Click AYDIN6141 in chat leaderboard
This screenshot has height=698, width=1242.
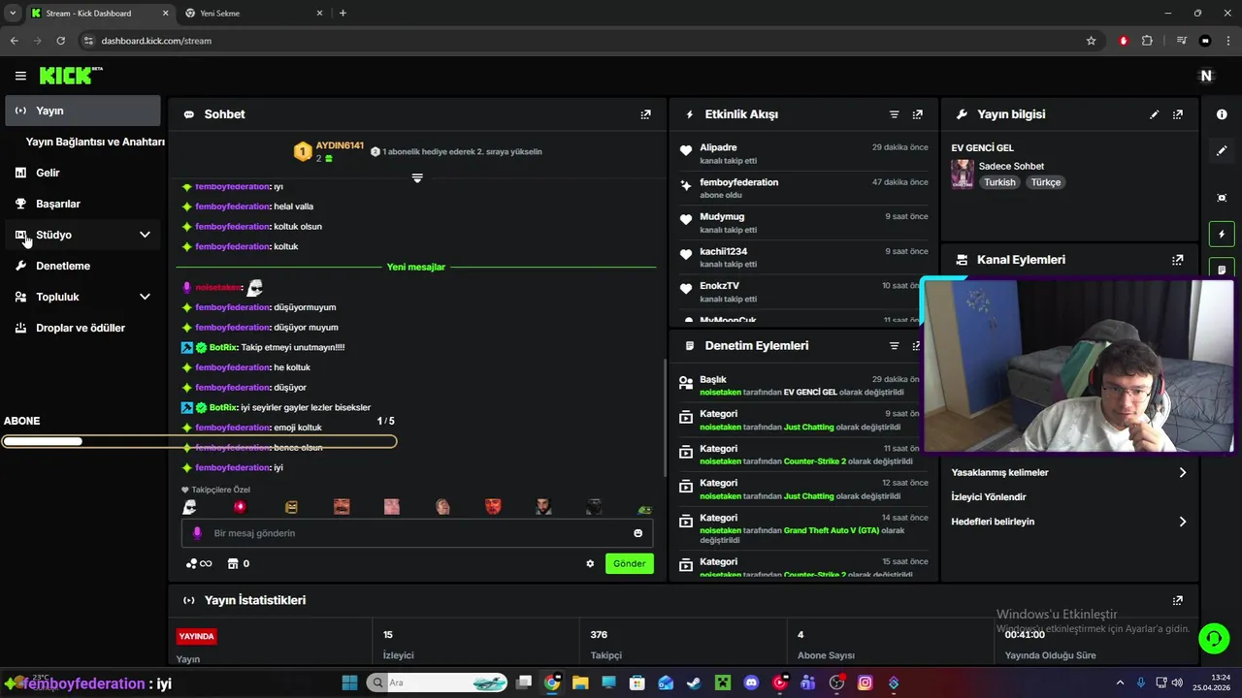pos(340,145)
